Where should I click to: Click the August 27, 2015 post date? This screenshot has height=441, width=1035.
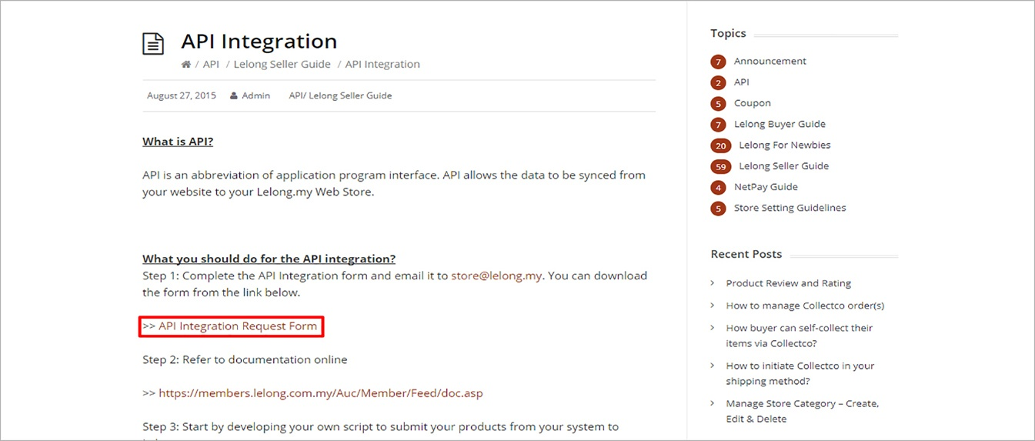(182, 95)
